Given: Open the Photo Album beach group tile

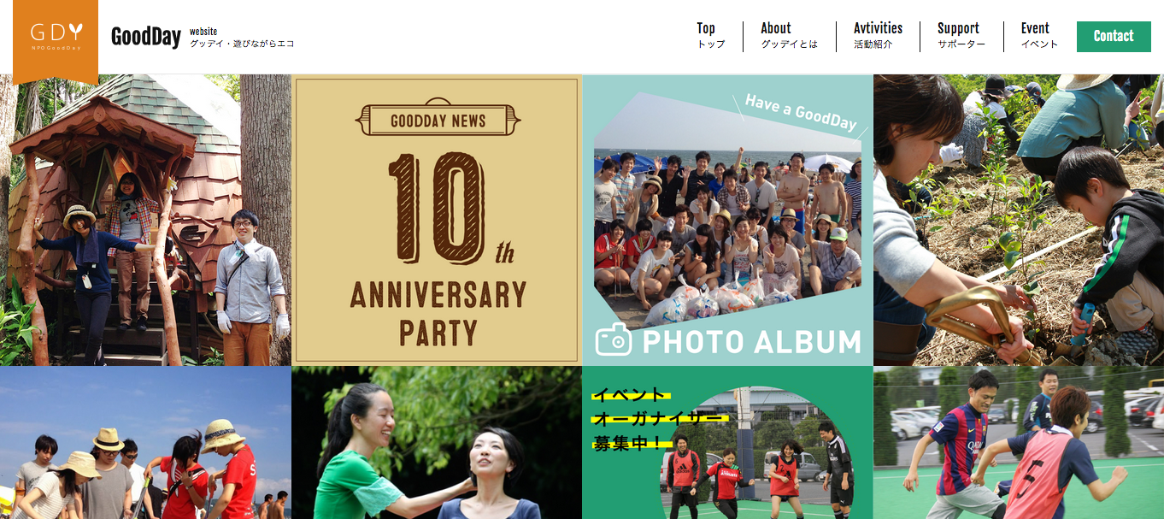Looking at the screenshot, I should pos(728,220).
